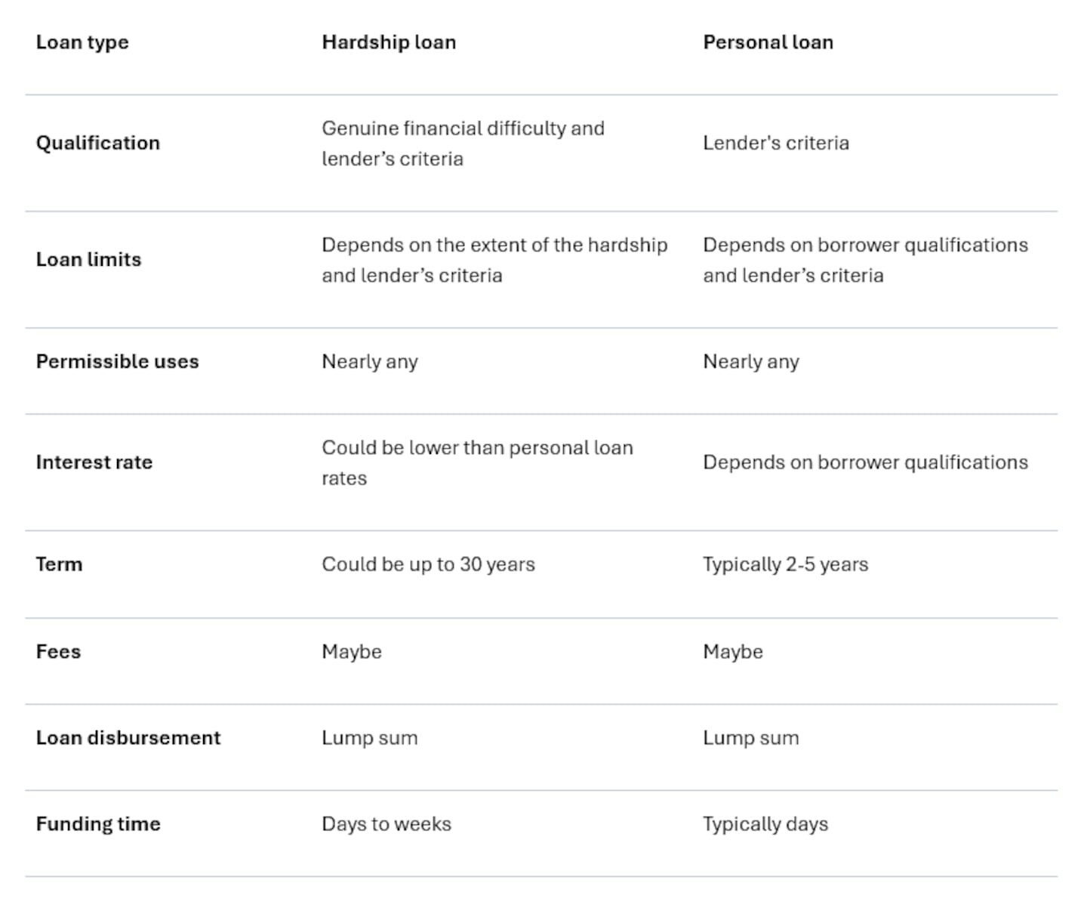Select the 'Term' row label
Viewport: 1087px width, 905px height.
tap(59, 564)
